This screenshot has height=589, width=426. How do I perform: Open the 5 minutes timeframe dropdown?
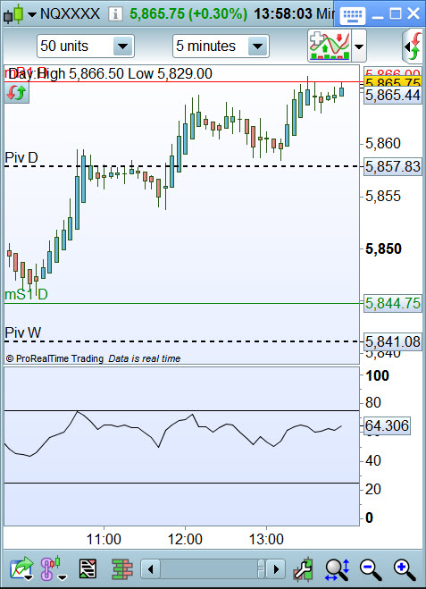pos(221,46)
